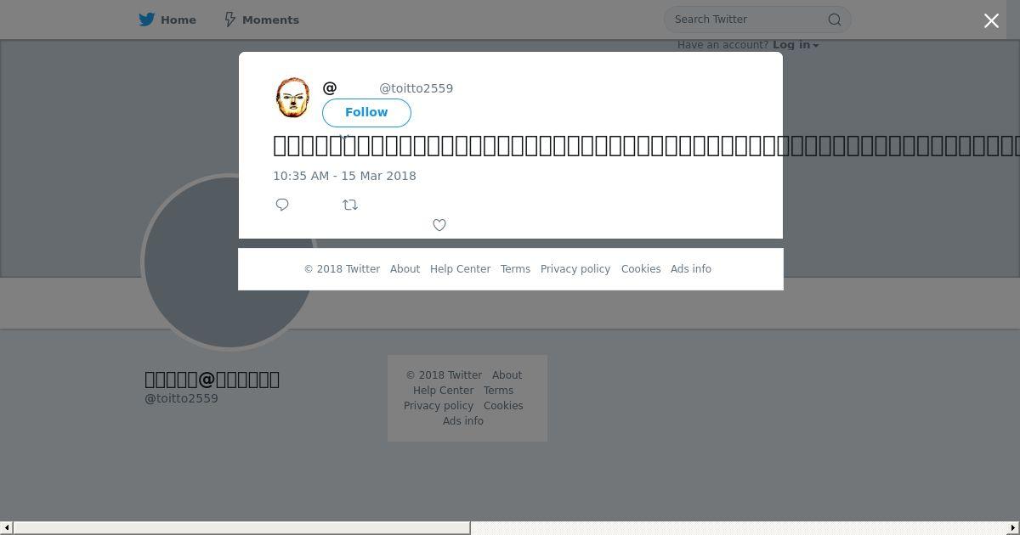Open the tweet author handle @toitto2559
The image size is (1020, 535).
416,88
